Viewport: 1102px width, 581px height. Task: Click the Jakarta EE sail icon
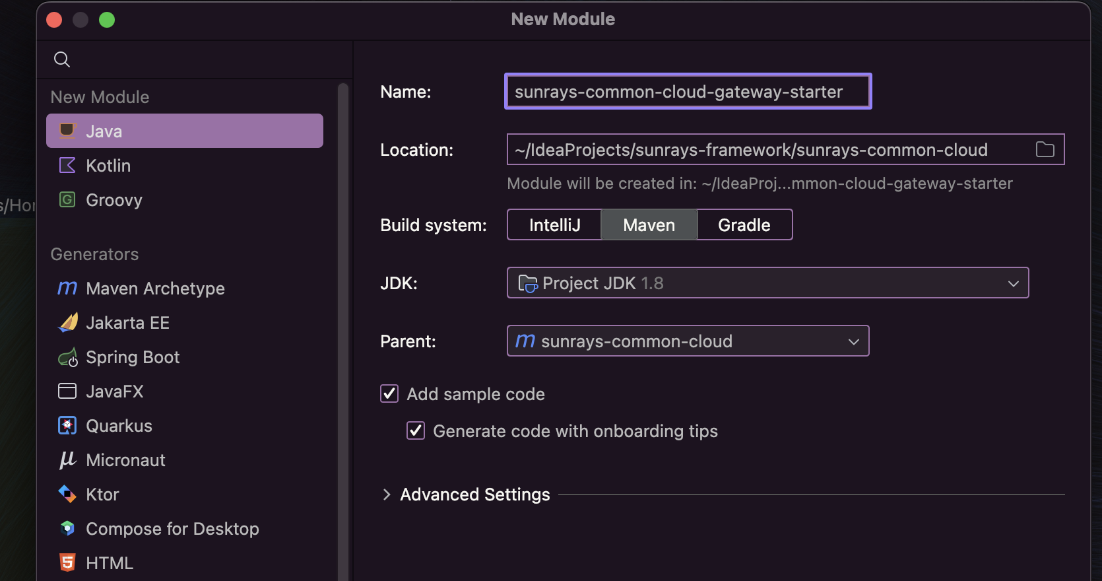click(x=68, y=322)
